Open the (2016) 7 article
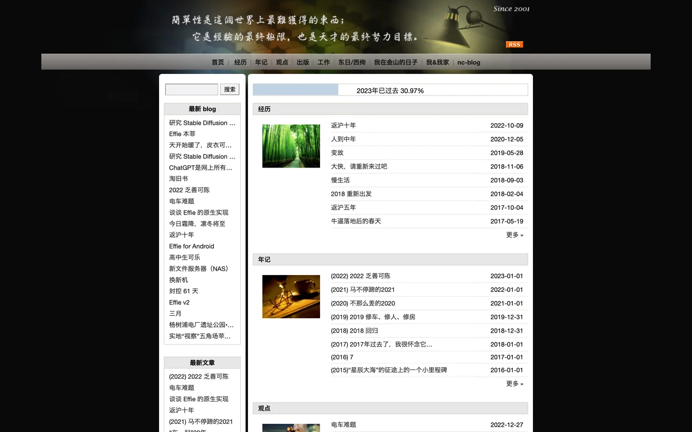The width and height of the screenshot is (692, 432). [x=342, y=357]
